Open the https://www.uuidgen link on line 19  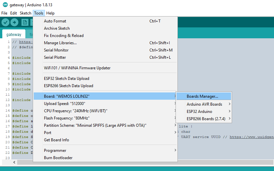252,137
